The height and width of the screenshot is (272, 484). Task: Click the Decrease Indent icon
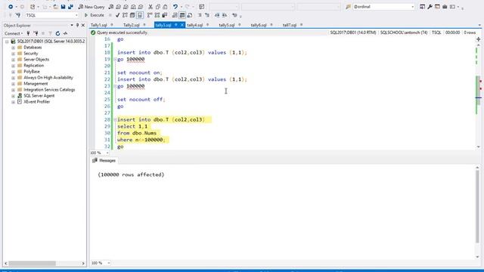point(217,15)
